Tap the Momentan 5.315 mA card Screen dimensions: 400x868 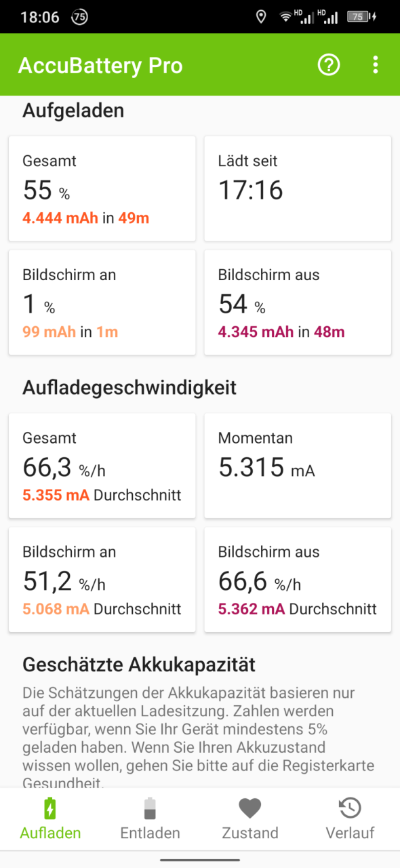[x=298, y=466]
